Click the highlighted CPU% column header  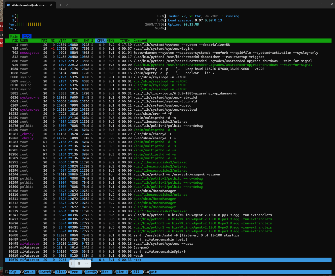[101, 41]
